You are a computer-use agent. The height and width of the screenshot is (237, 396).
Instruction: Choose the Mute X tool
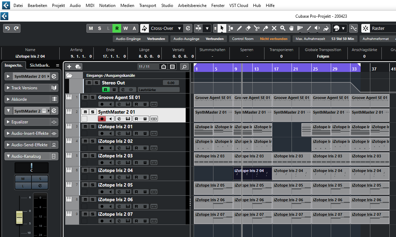(274, 28)
